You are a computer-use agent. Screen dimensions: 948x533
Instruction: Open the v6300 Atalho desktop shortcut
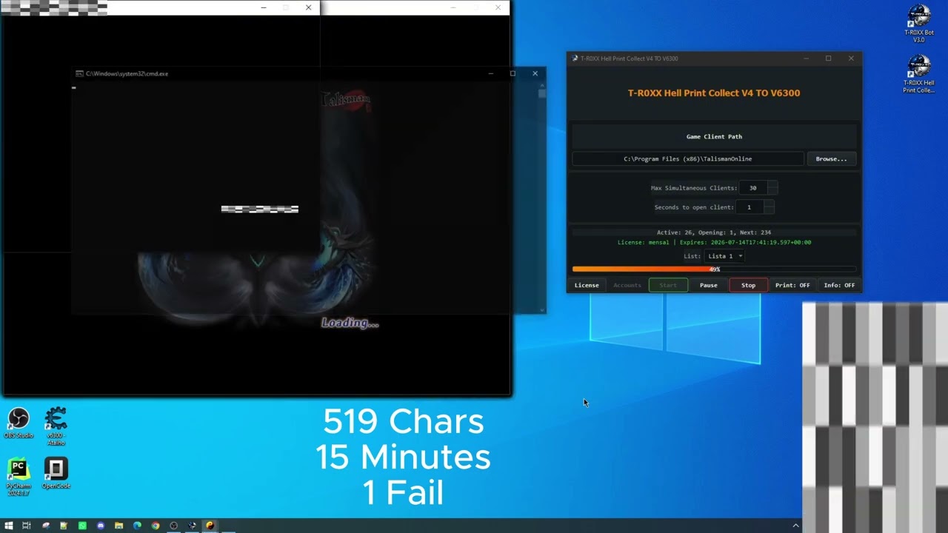pos(56,426)
